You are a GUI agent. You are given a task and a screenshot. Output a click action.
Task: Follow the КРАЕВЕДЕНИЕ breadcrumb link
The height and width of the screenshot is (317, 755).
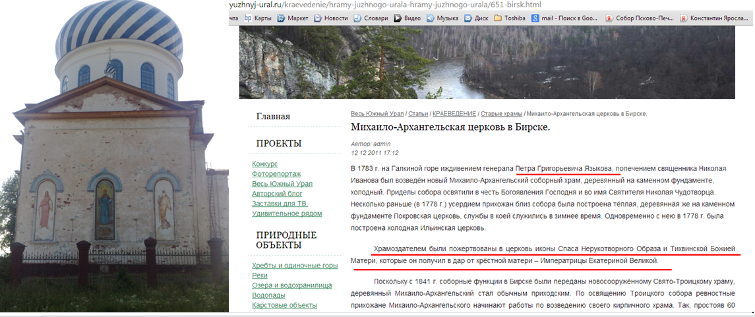pyautogui.click(x=453, y=113)
